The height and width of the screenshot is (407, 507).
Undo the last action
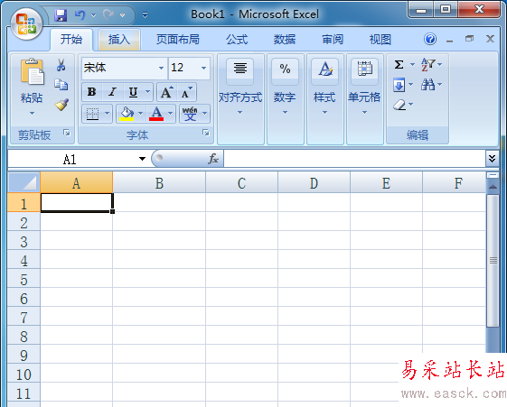tap(80, 14)
